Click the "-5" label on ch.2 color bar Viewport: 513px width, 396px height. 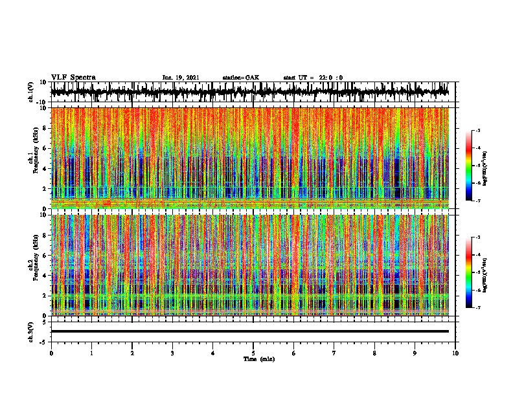pyautogui.click(x=478, y=272)
